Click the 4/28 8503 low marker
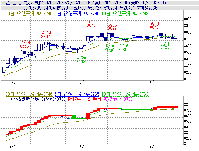This screenshot has width=199, height=151. (x=81, y=60)
